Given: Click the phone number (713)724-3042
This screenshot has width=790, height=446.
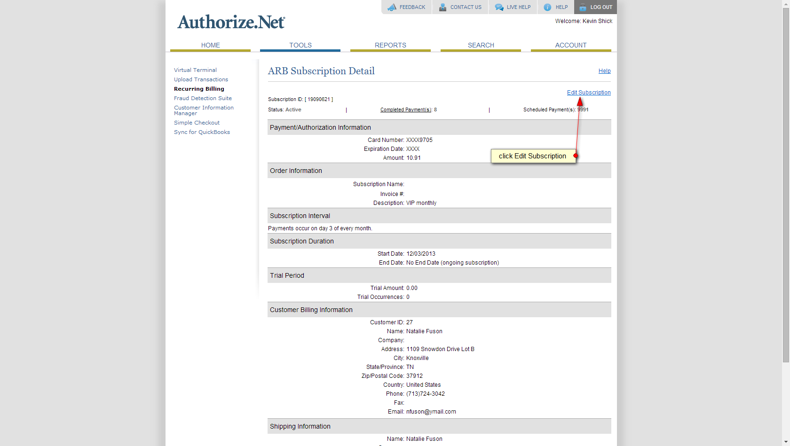Looking at the screenshot, I should [x=426, y=394].
